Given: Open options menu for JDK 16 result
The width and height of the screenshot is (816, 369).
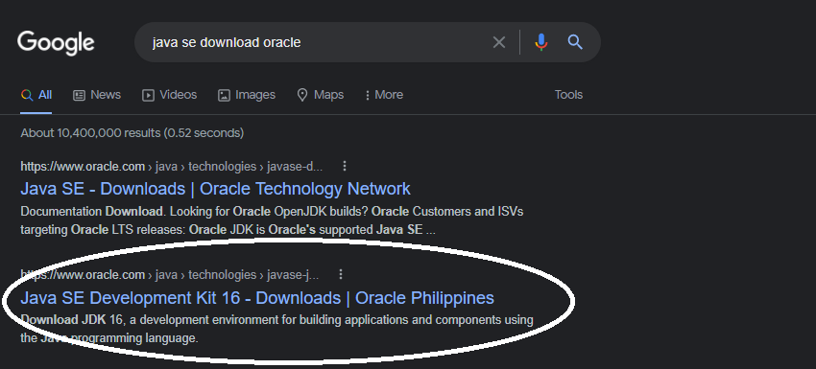Looking at the screenshot, I should coord(341,274).
